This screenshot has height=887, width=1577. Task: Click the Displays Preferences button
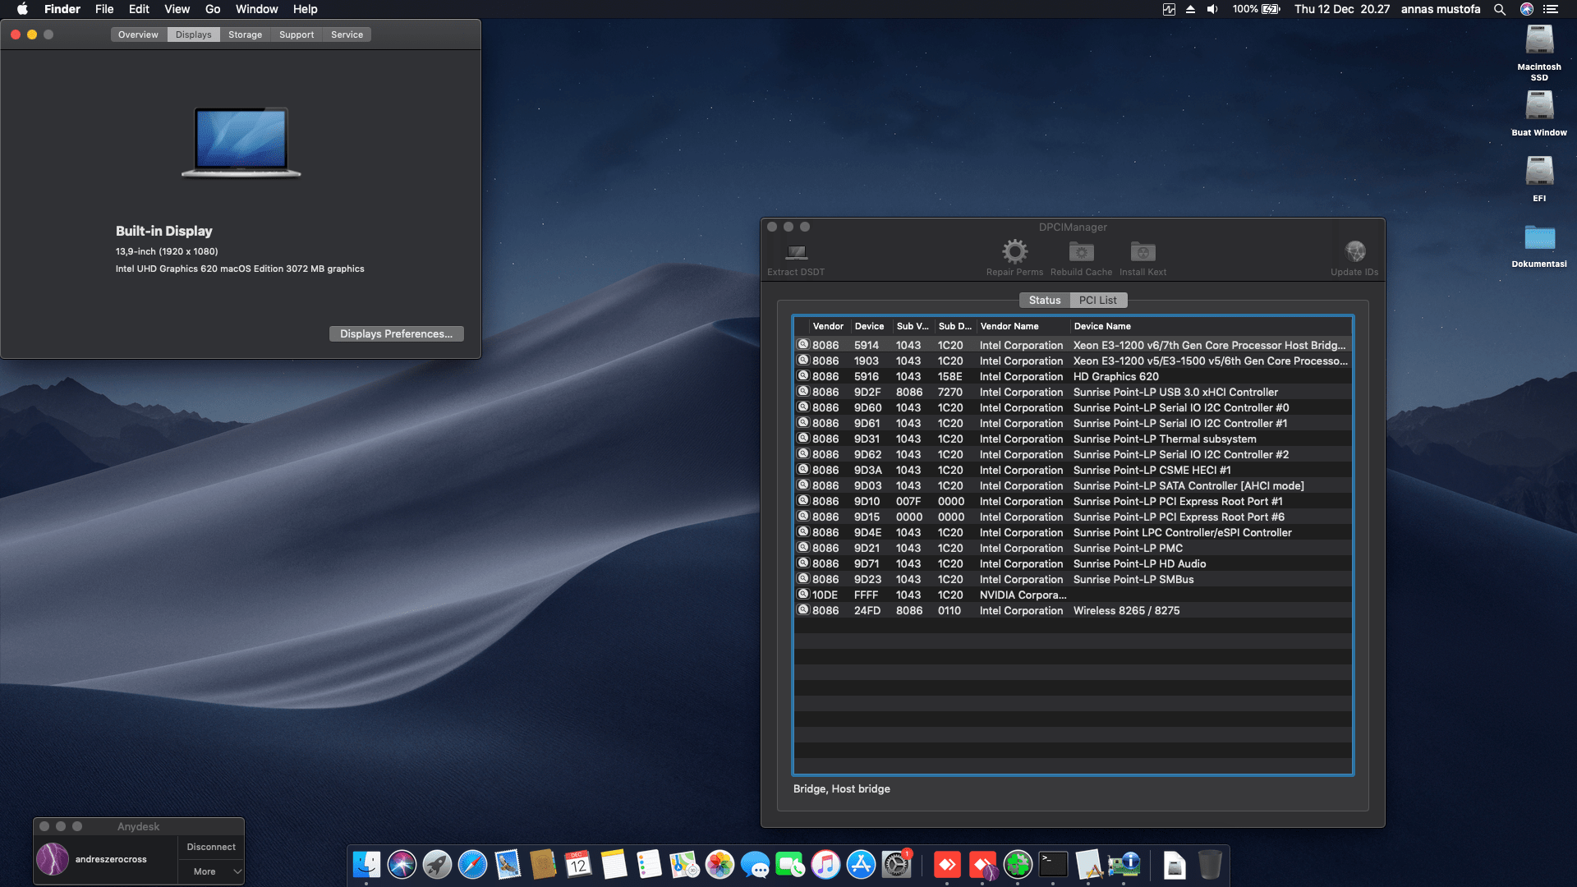[396, 333]
